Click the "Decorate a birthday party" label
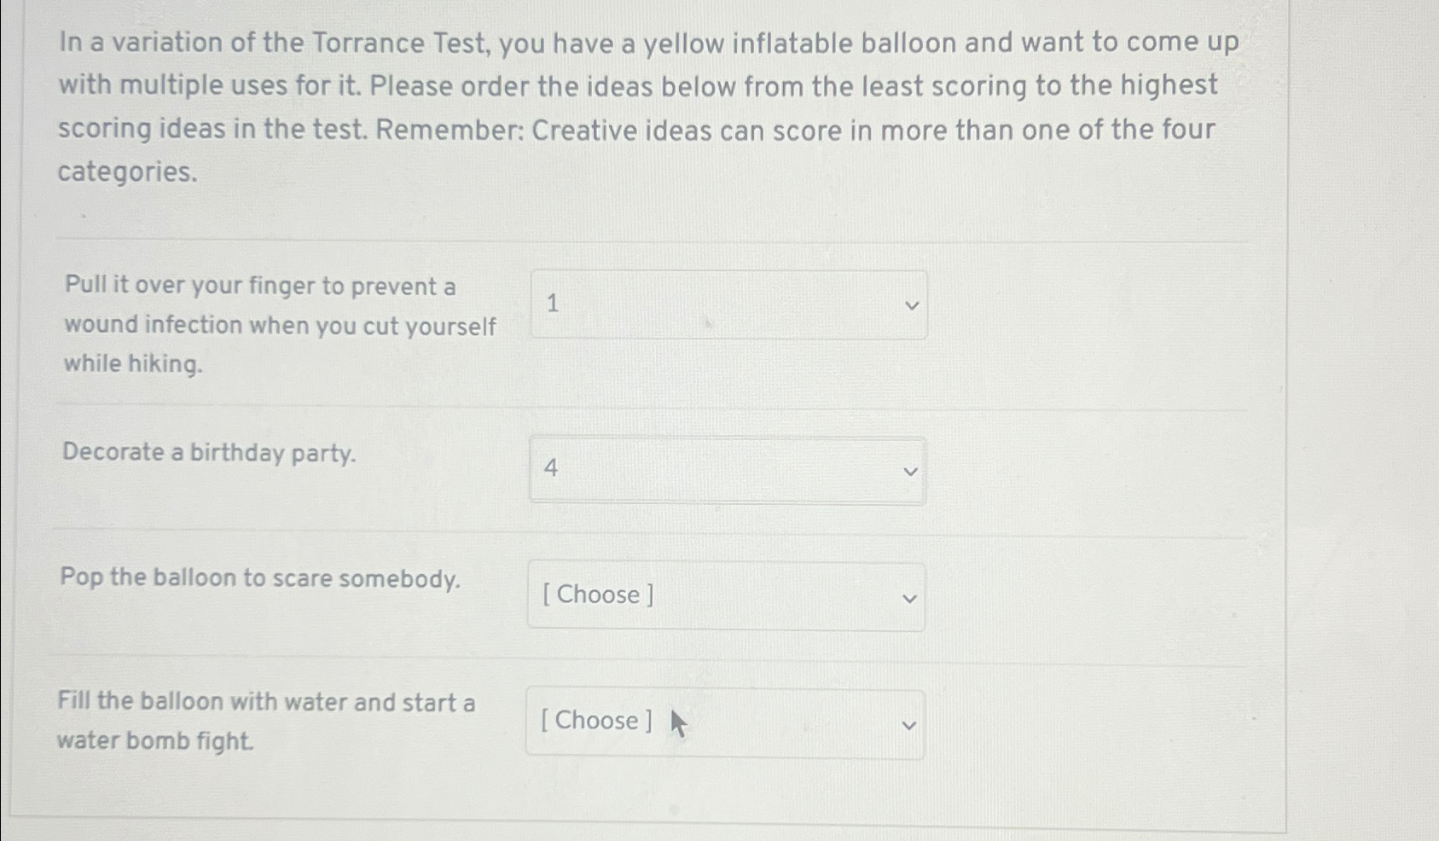 [x=210, y=453]
